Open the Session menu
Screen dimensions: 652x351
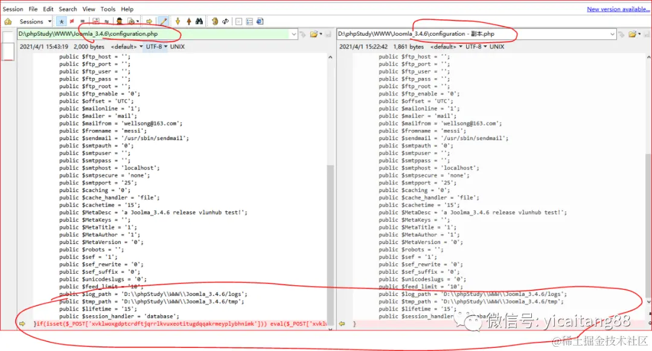click(x=13, y=8)
